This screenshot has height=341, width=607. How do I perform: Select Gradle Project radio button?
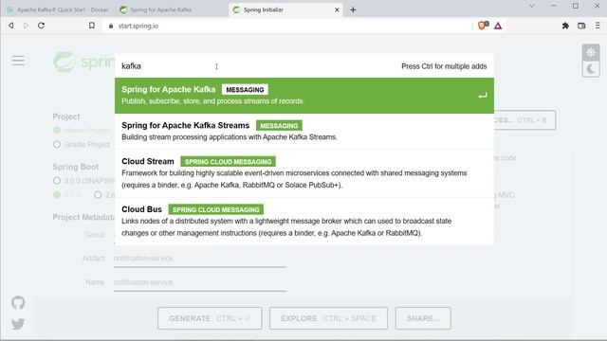[x=57, y=145]
